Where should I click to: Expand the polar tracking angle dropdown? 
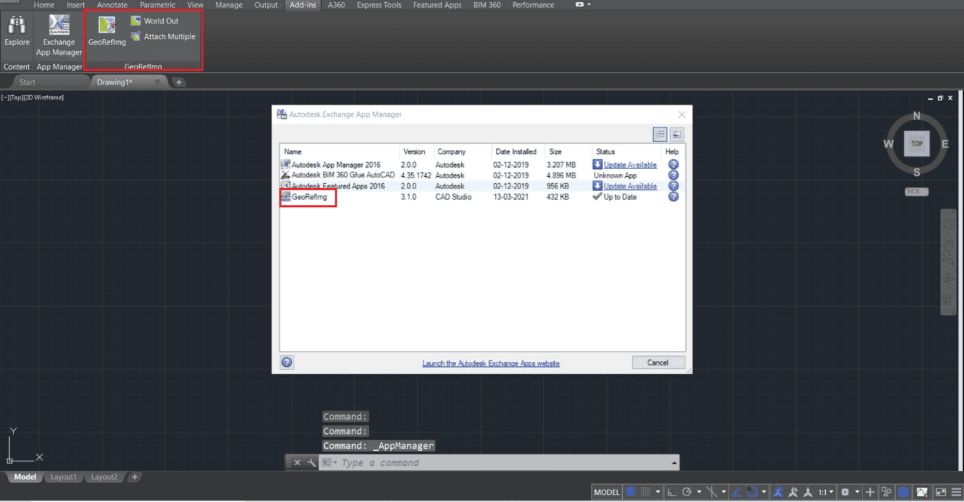699,492
